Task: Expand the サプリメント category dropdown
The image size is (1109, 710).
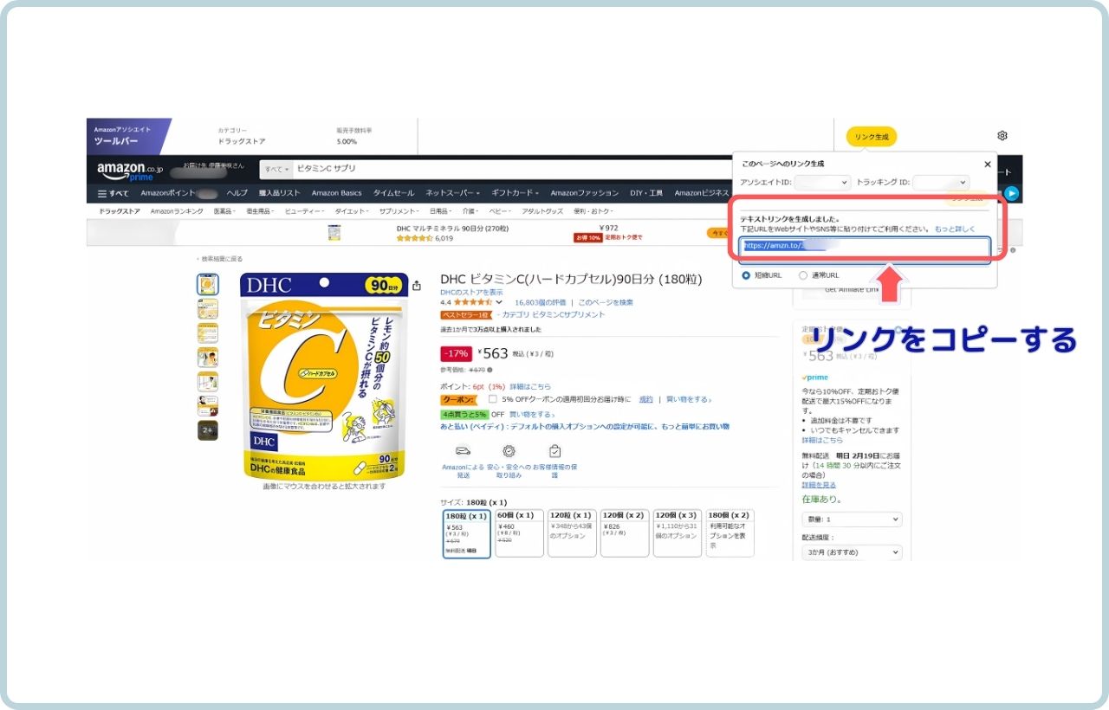Action: (x=399, y=211)
